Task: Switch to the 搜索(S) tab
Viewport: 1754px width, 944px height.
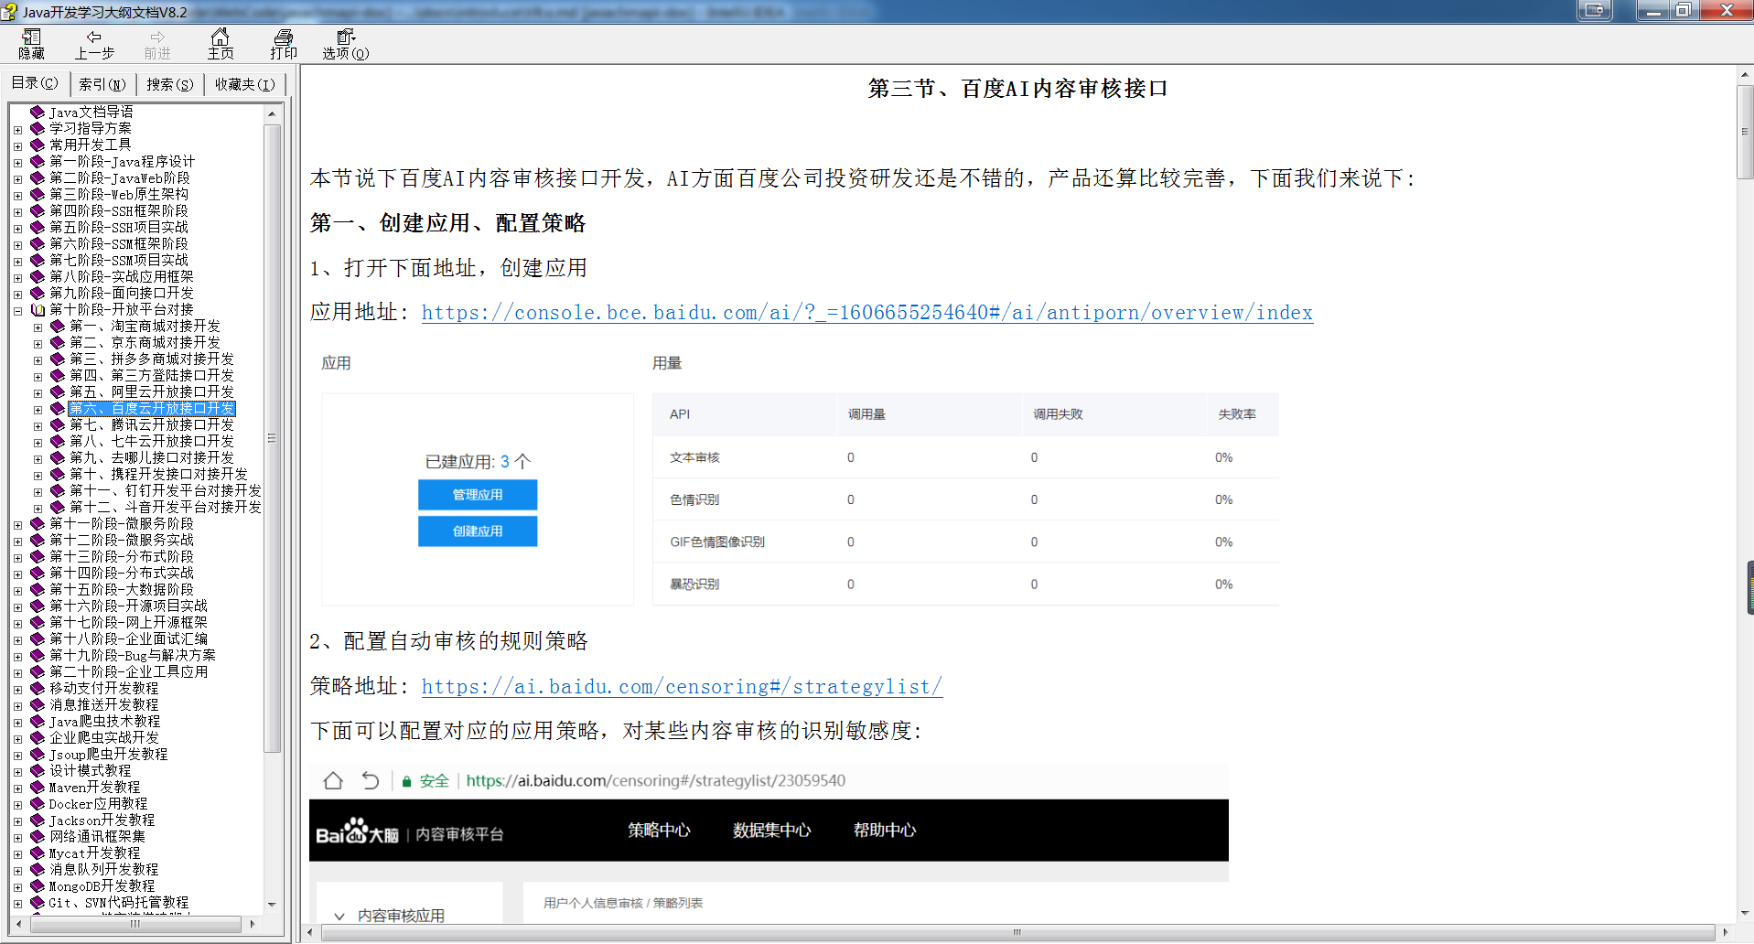Action: [x=170, y=84]
